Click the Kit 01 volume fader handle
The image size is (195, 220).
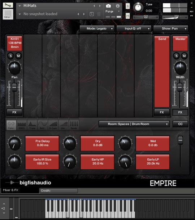(14, 87)
